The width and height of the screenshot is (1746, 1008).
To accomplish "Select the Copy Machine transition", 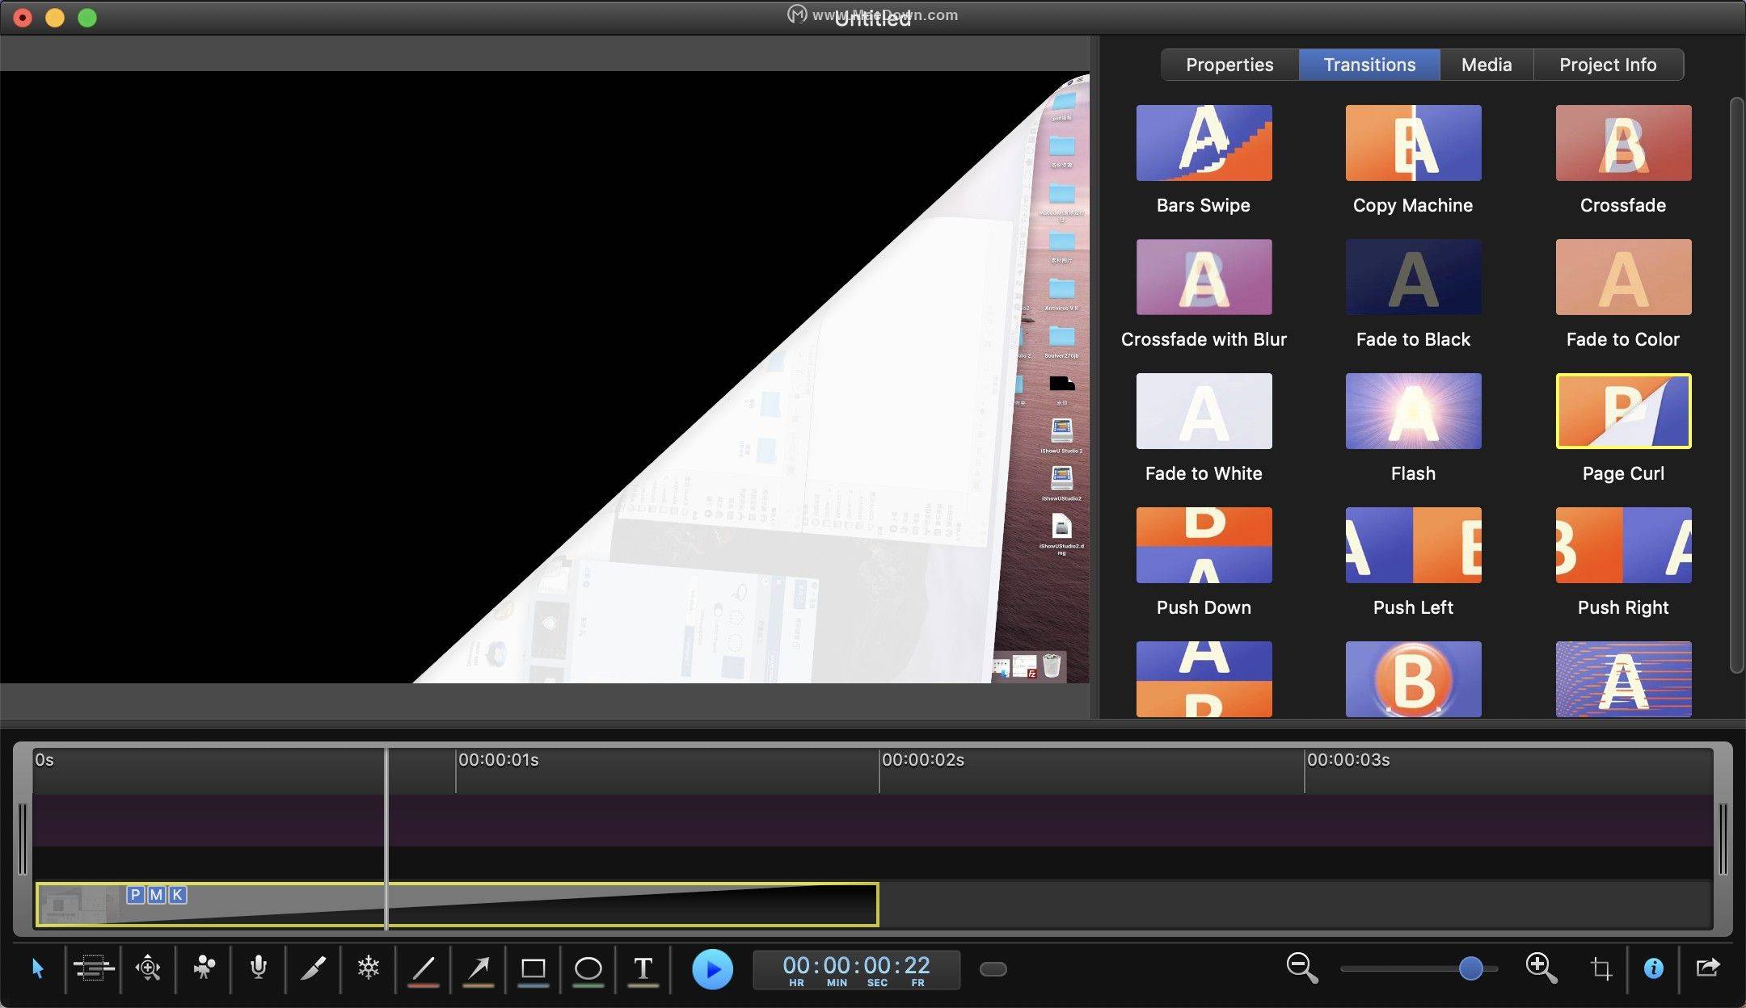I will click(1413, 143).
